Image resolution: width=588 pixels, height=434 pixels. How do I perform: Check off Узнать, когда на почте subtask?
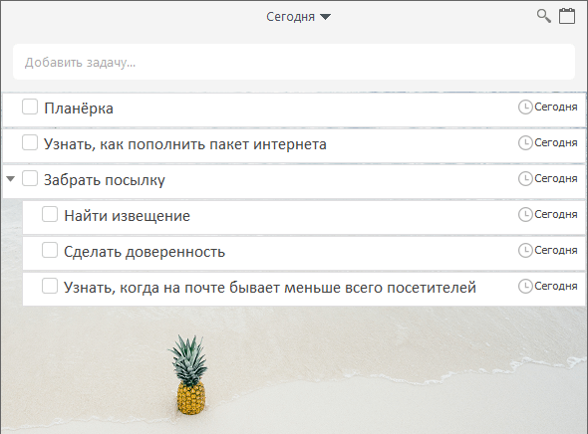tap(50, 286)
